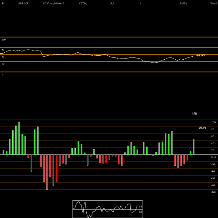The width and height of the screenshot is (218, 218).
Task: Click the -60 label on MR axis
Action: coord(213,178)
